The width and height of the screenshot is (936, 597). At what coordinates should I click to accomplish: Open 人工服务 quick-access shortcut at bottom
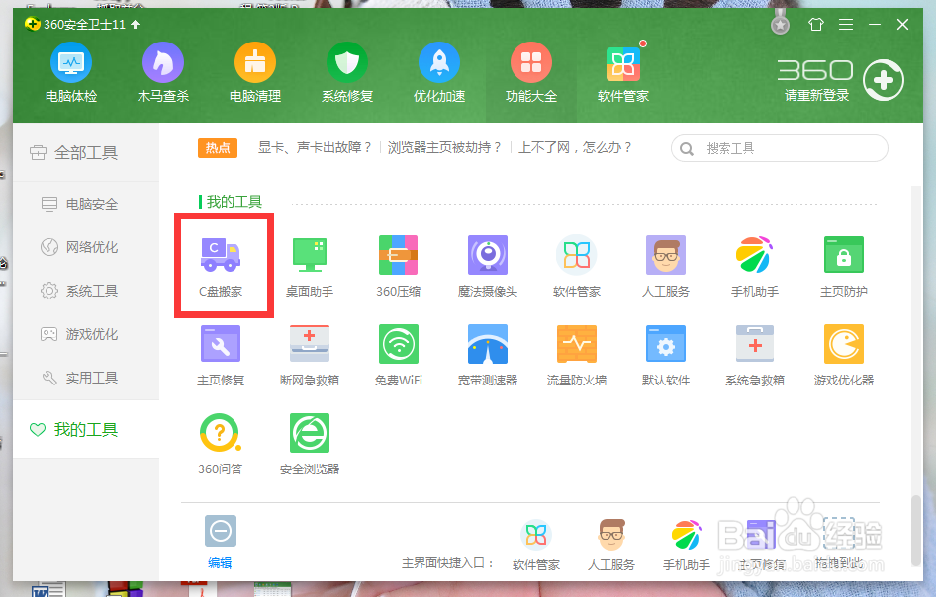pyautogui.click(x=611, y=546)
